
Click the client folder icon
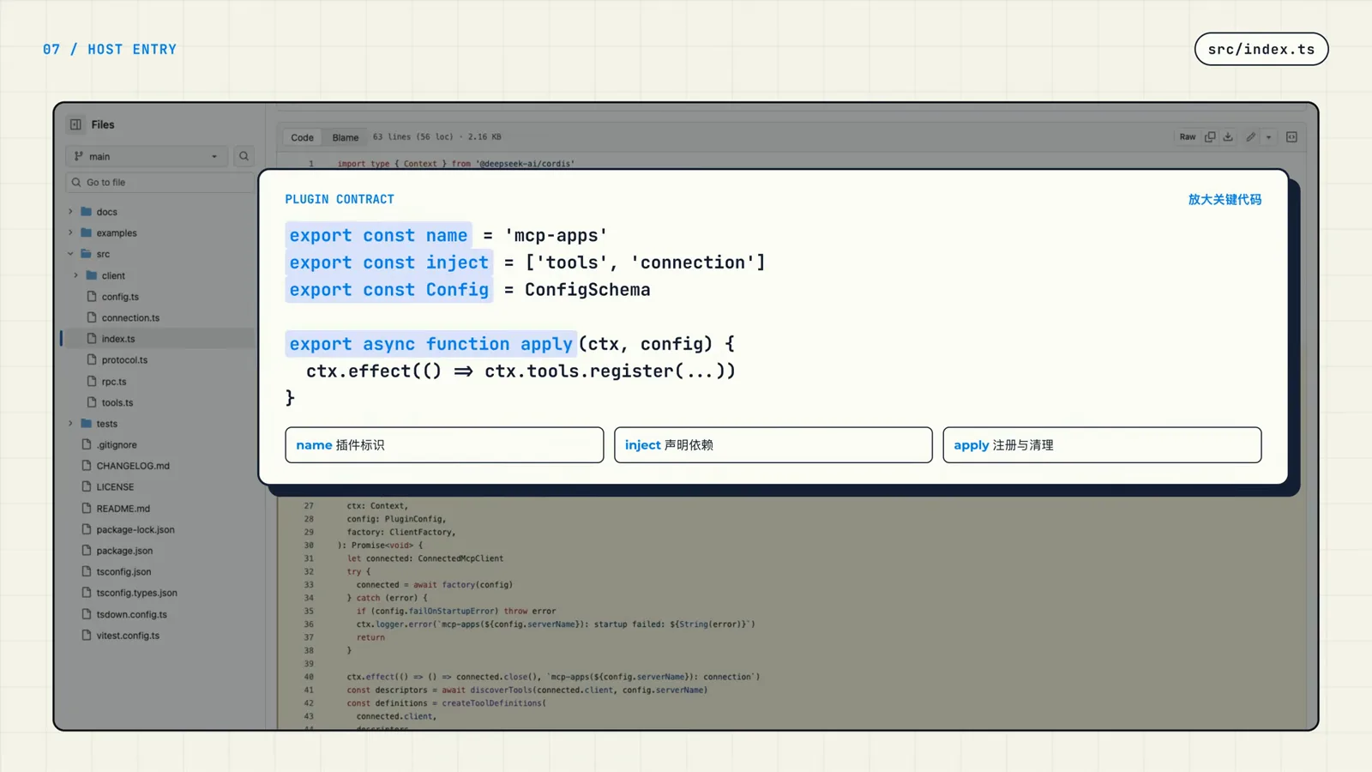click(x=92, y=275)
